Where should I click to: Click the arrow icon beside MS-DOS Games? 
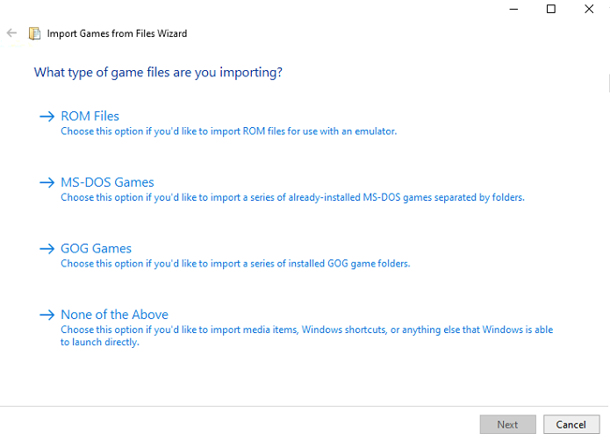coord(47,182)
